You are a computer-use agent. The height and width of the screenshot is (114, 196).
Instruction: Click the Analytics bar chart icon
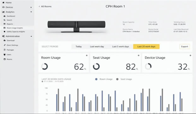[3, 12]
